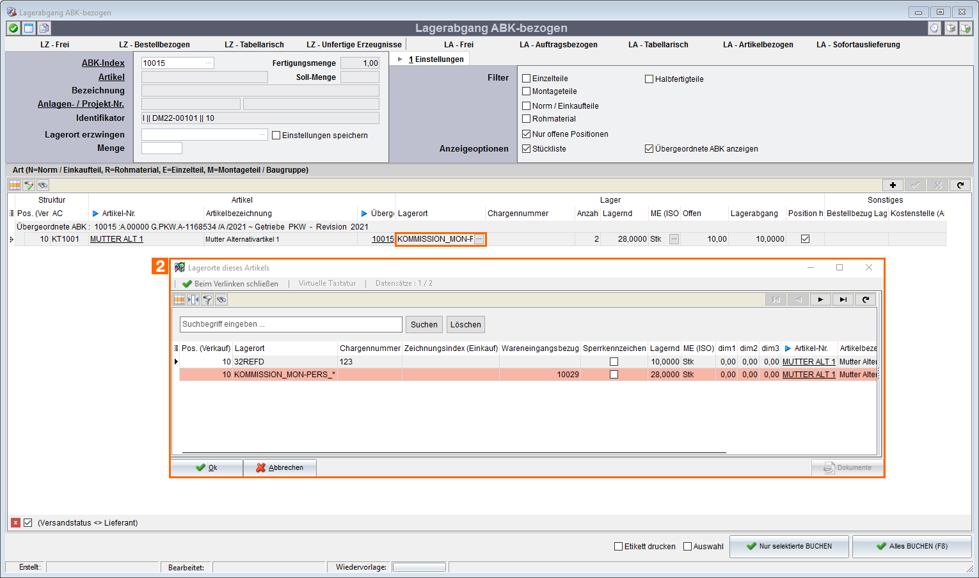Click the plus add-row button in main grid

click(x=893, y=185)
